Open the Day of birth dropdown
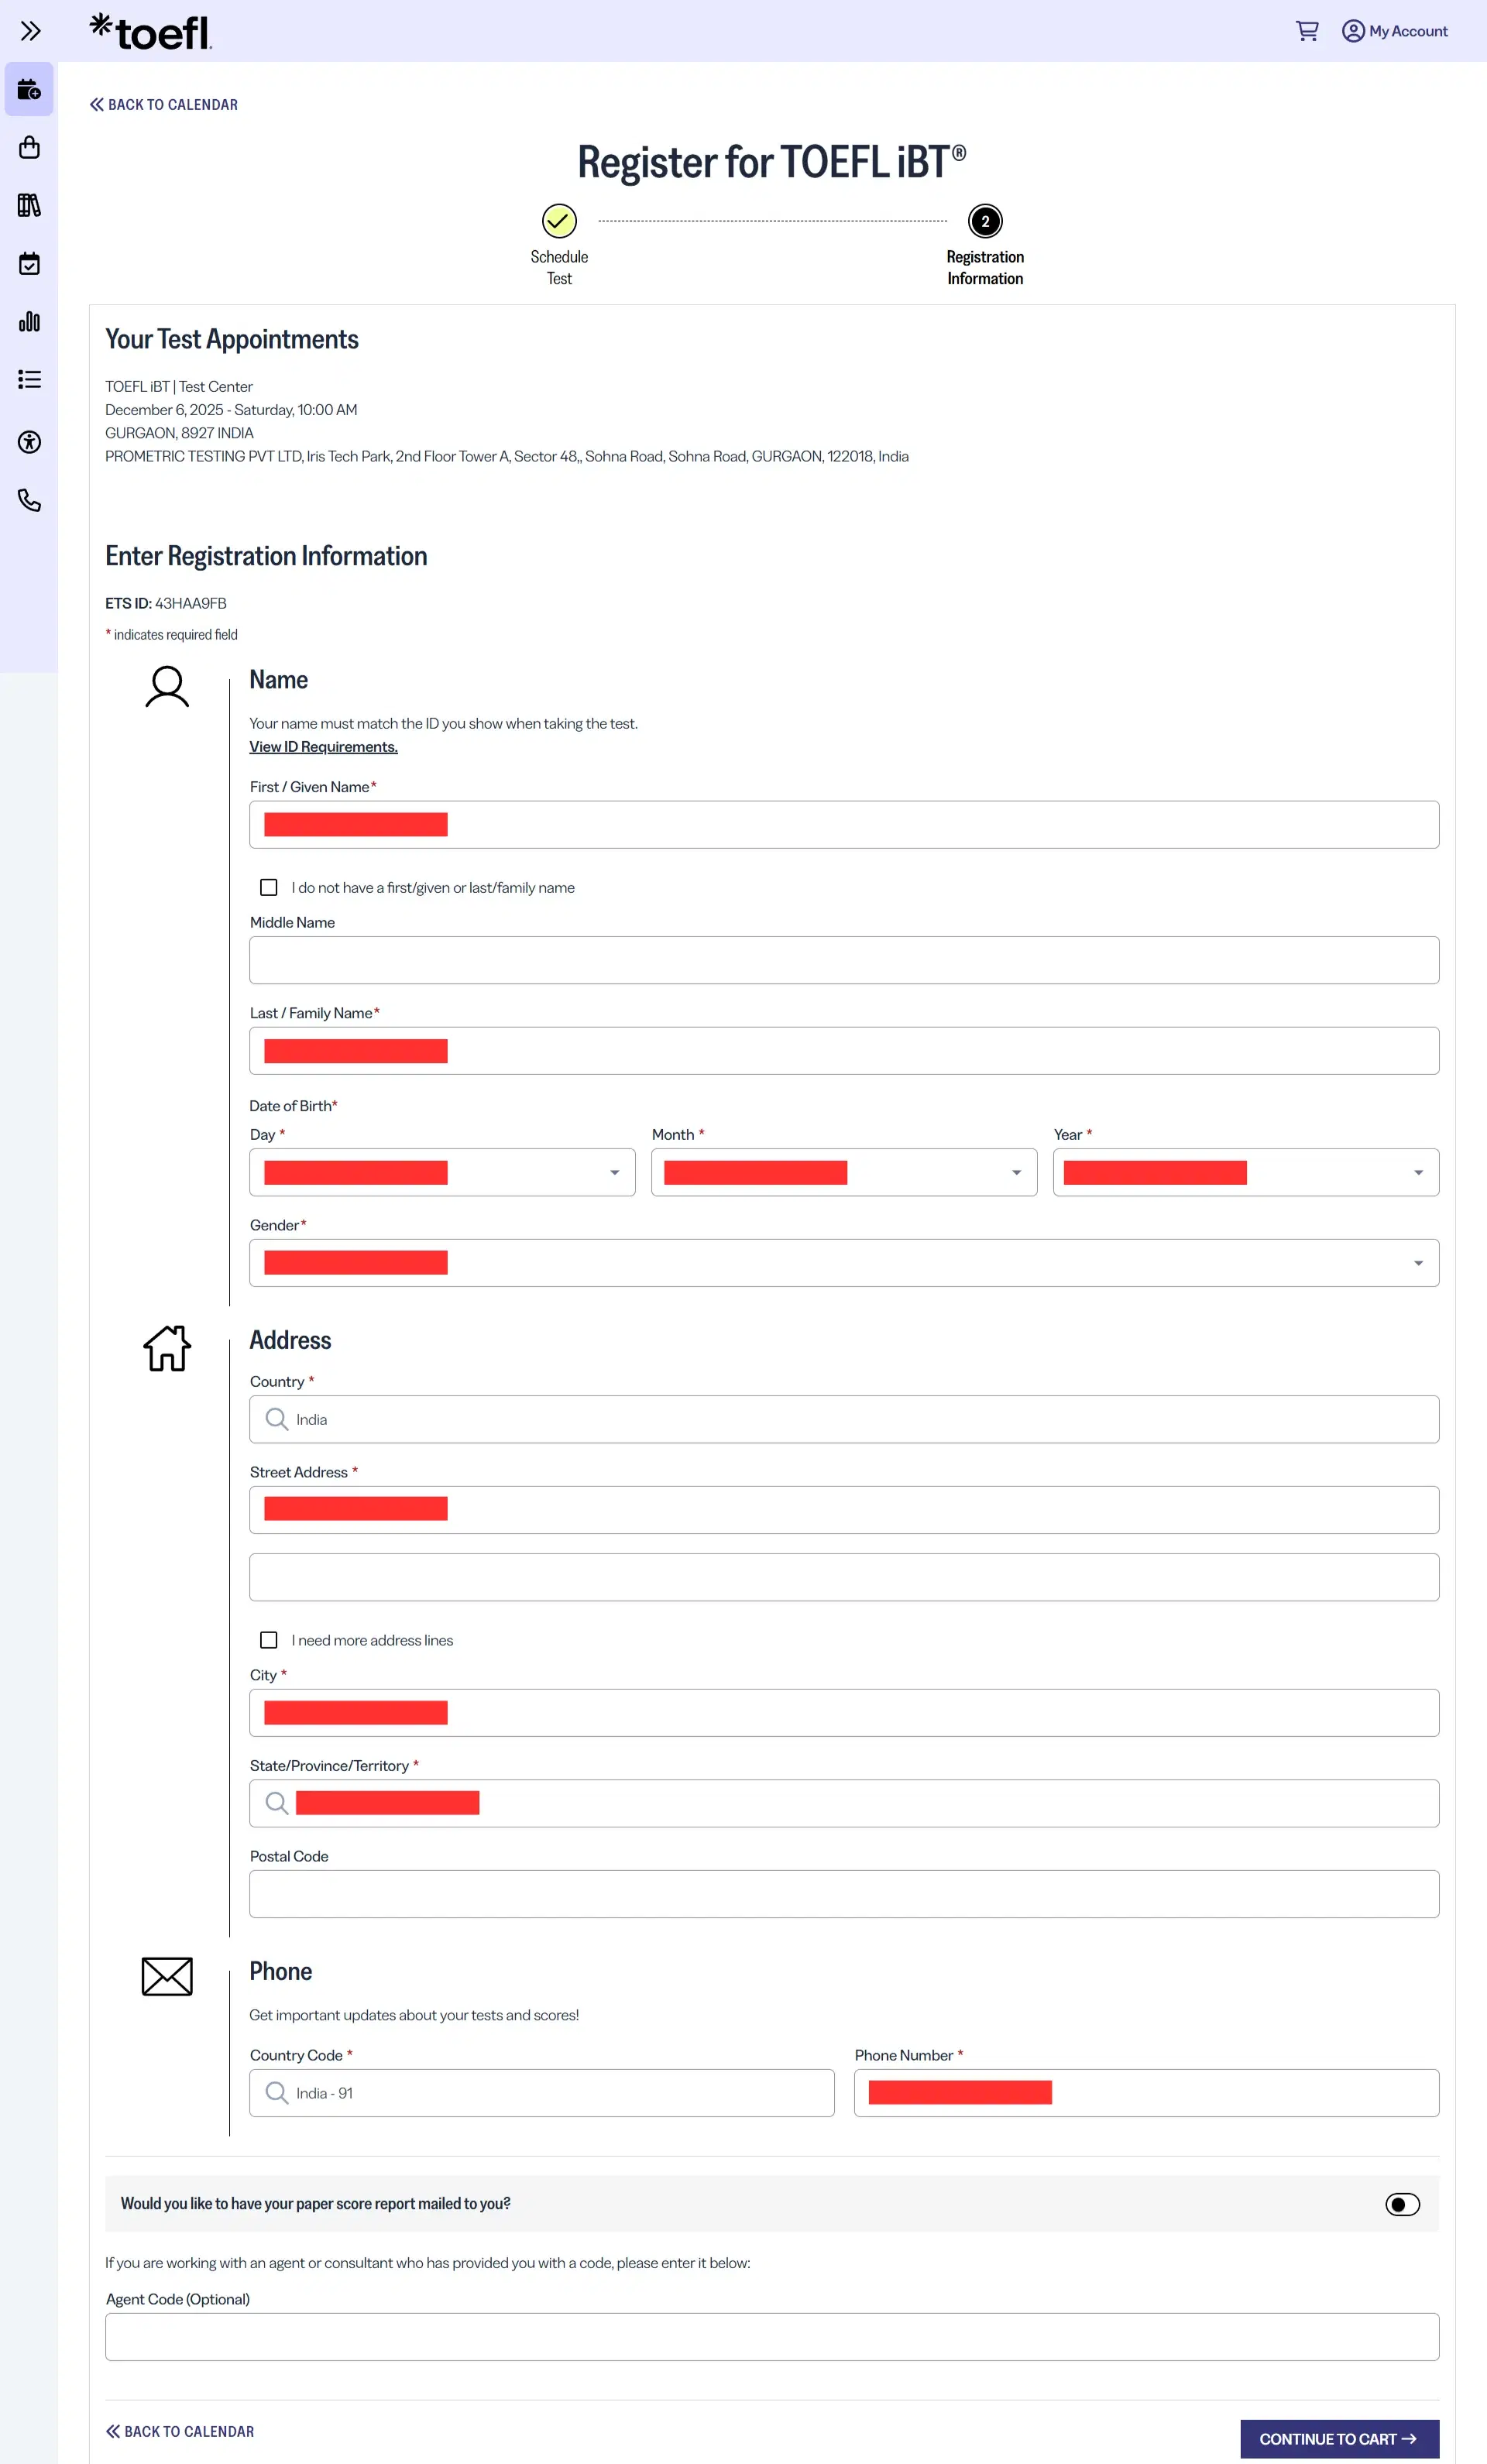The image size is (1487, 2464). (442, 1172)
